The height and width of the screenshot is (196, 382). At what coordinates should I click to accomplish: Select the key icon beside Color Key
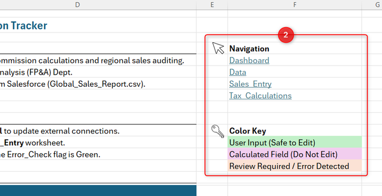tap(218, 132)
